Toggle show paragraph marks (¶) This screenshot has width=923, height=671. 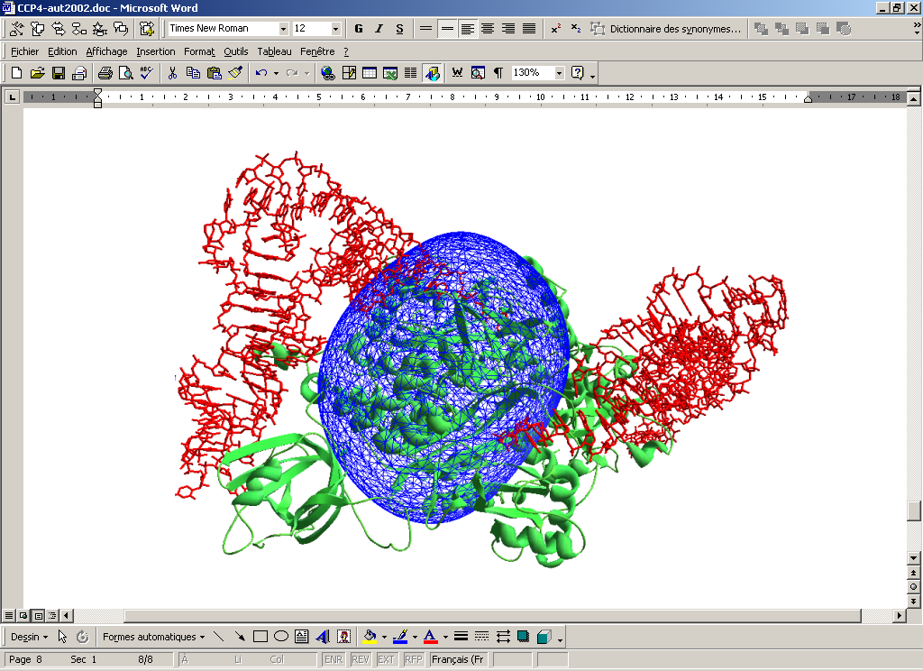coord(498,73)
